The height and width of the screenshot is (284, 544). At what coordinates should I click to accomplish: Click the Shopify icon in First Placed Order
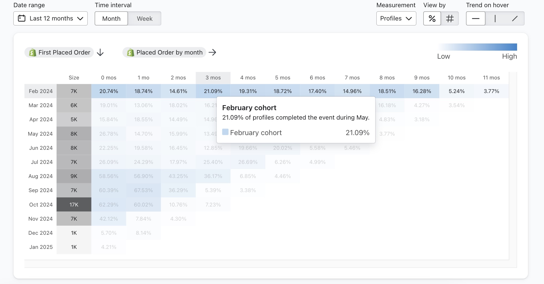click(33, 53)
